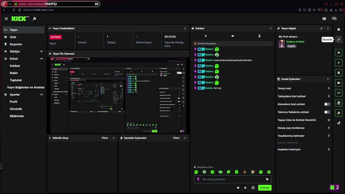Click the Düzenle pencil on the right rail
This screenshot has height=194, width=345.
coord(339,39)
